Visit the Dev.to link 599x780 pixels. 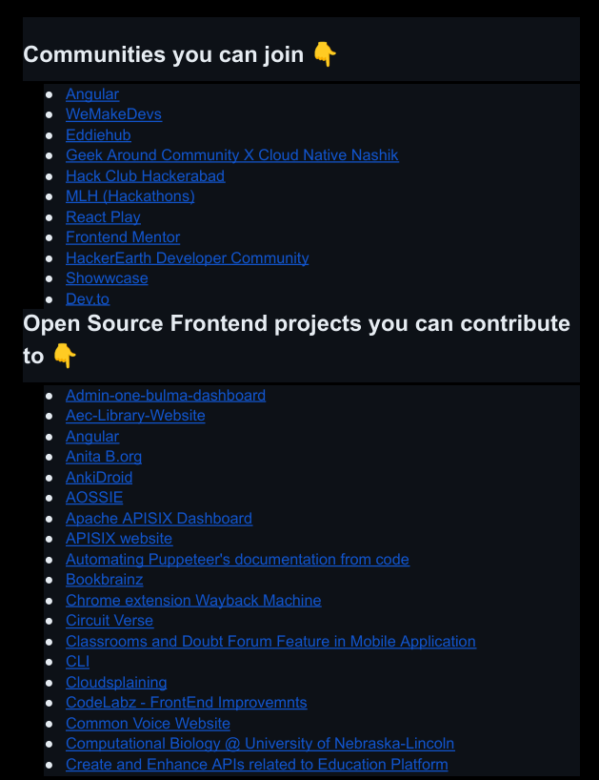(x=88, y=298)
